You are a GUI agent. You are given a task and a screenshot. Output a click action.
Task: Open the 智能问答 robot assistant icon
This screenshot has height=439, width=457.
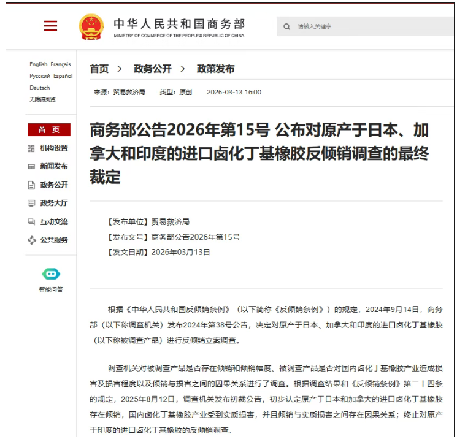click(x=51, y=274)
